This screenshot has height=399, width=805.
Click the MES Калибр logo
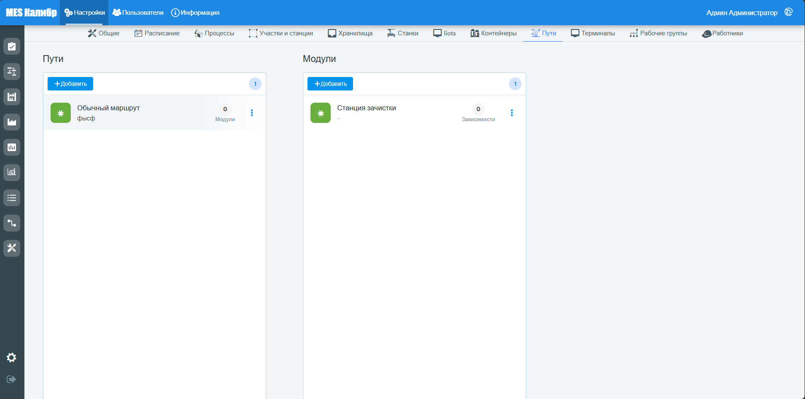(x=31, y=13)
